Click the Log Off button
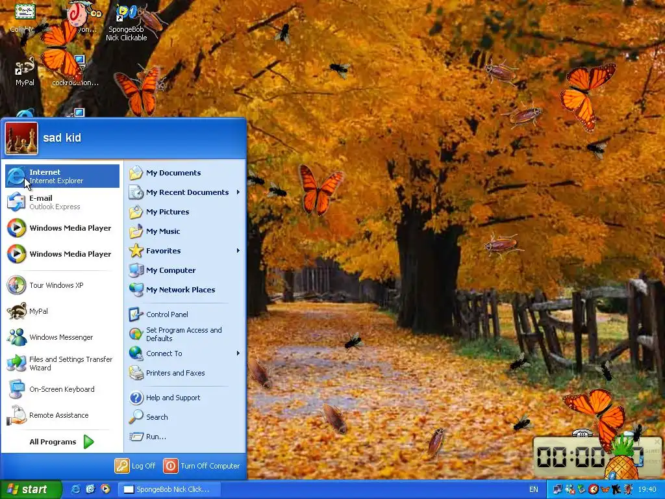The height and width of the screenshot is (499, 665). pyautogui.click(x=135, y=466)
